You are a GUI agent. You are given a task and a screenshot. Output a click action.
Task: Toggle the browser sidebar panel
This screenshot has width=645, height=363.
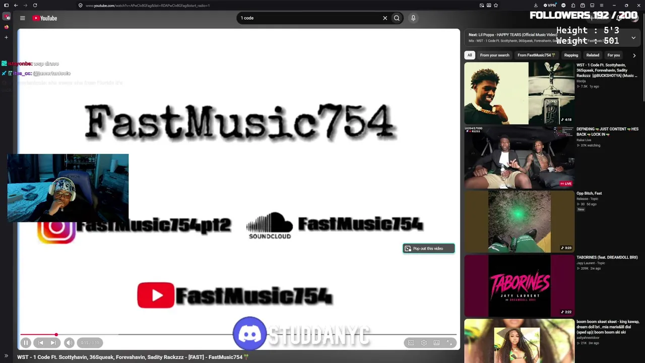[6, 6]
